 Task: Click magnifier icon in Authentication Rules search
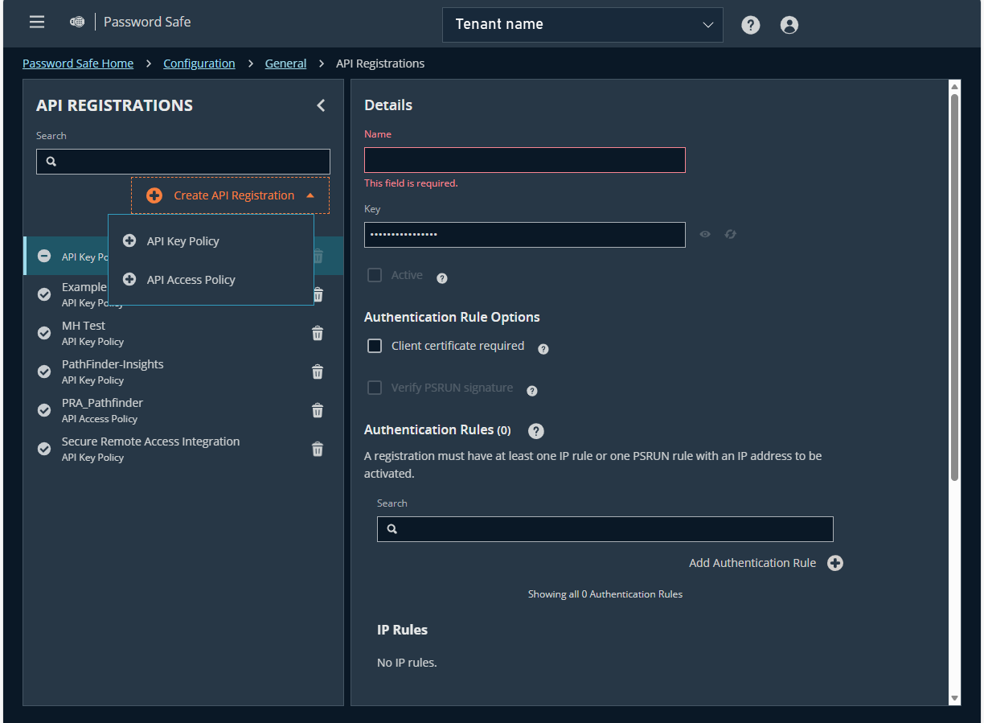point(392,529)
